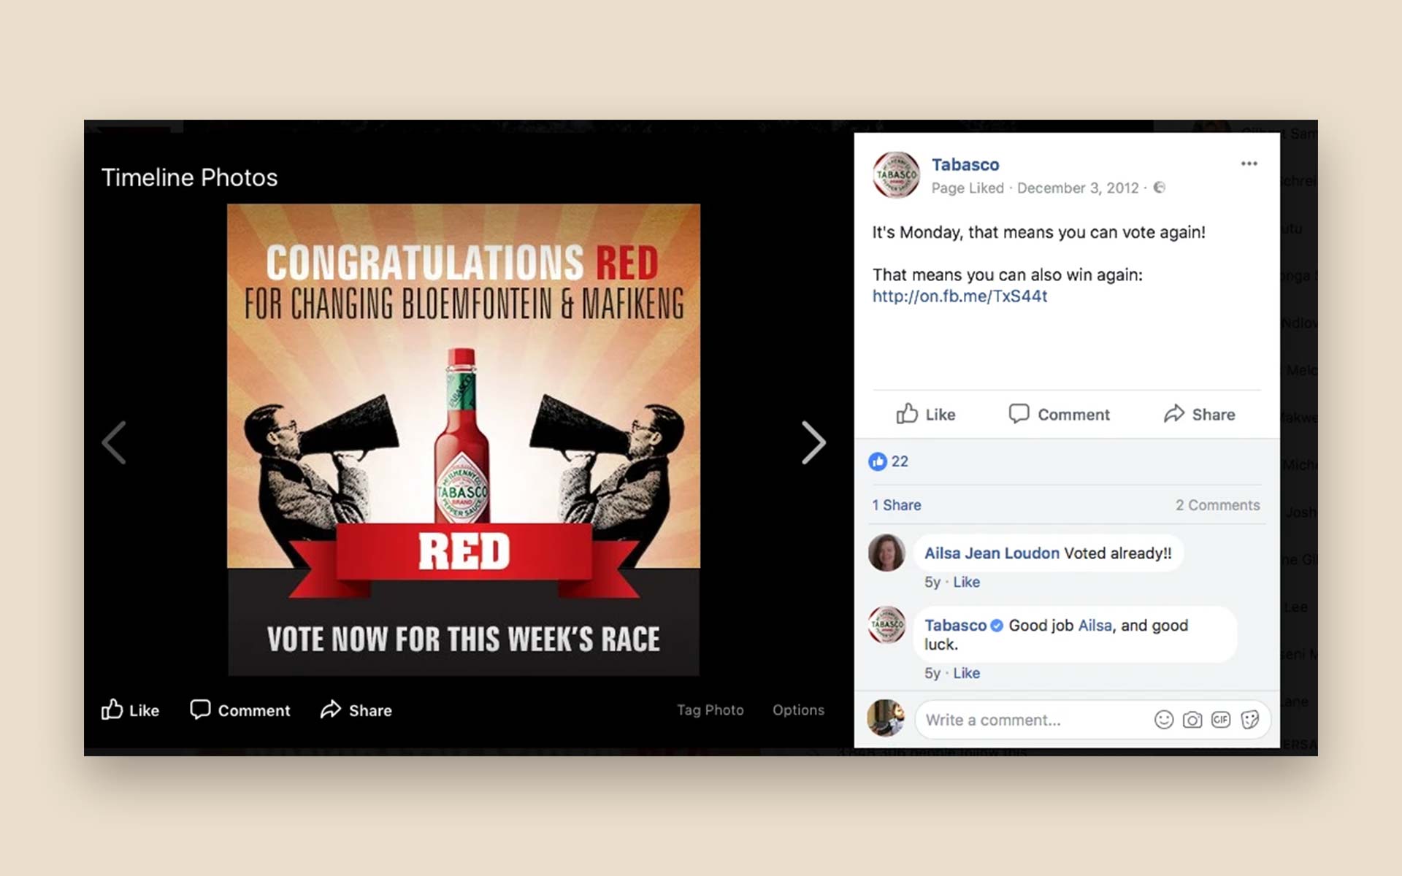This screenshot has height=876, width=1402.
Task: View the 22 likes reactions
Action: click(x=888, y=461)
